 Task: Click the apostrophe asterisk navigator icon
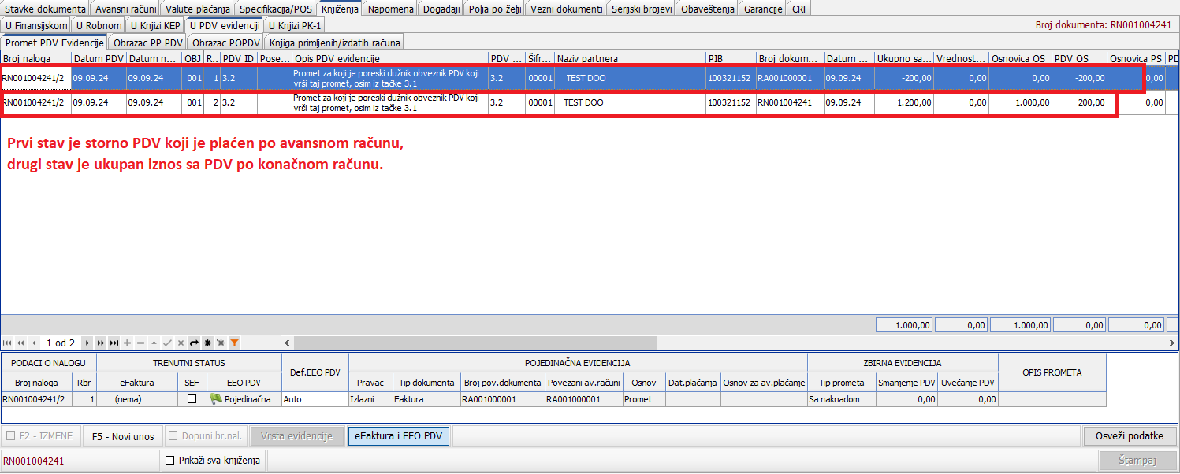point(221,343)
